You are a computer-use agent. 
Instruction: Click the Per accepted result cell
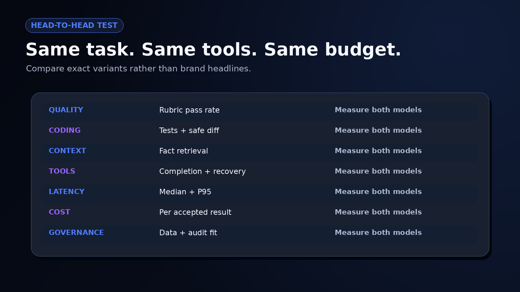[195, 212]
